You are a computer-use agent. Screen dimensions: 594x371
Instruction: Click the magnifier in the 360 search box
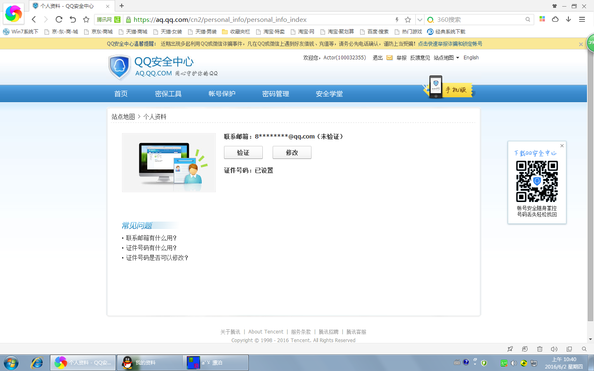coord(528,19)
